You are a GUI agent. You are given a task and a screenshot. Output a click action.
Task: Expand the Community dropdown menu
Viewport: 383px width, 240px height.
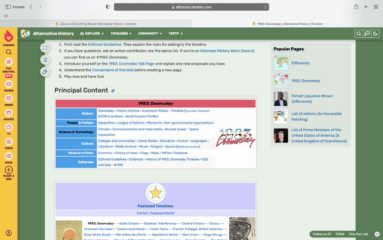(x=150, y=34)
